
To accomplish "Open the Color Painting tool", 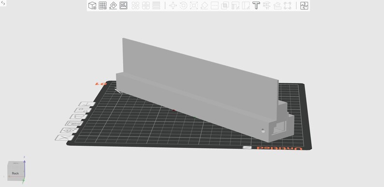I will point(266,5).
